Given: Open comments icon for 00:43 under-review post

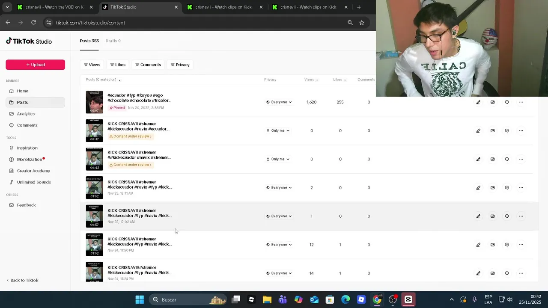Looking at the screenshot, I should tap(507, 159).
